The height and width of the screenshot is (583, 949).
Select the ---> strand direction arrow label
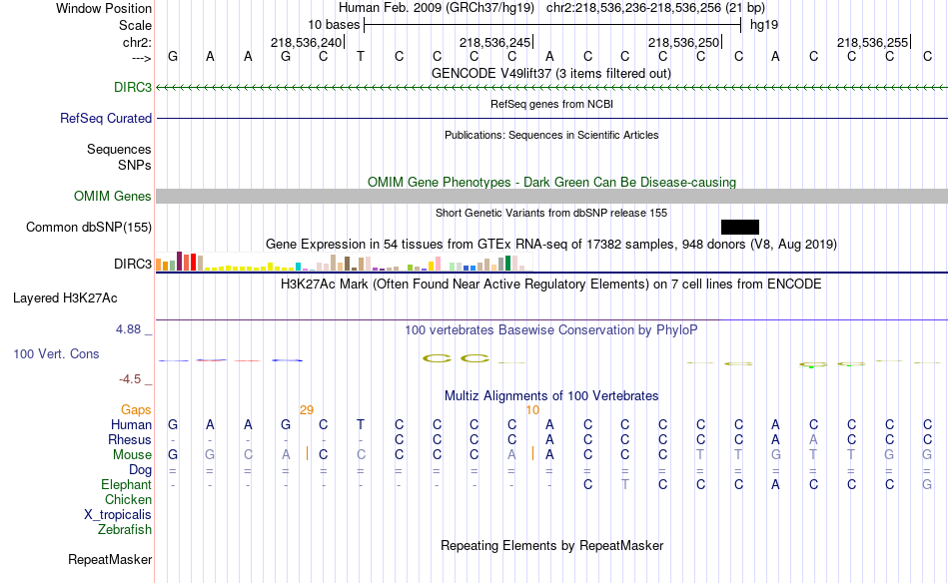[142, 58]
